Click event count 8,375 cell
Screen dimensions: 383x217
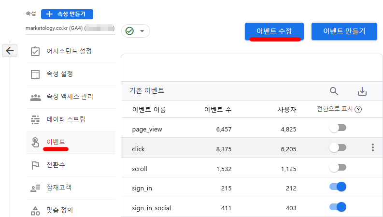pos(224,149)
